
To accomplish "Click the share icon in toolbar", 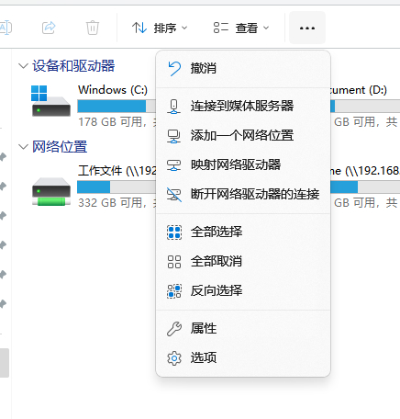I will click(x=49, y=28).
